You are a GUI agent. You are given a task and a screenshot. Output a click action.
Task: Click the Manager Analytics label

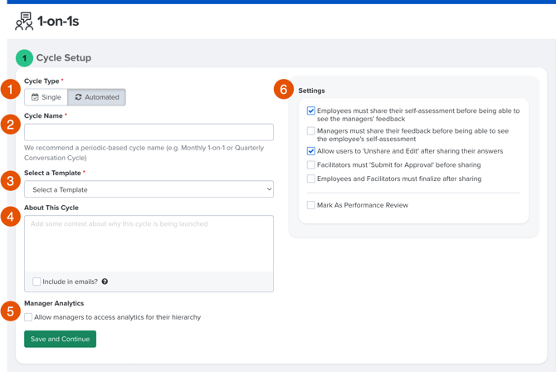(54, 303)
